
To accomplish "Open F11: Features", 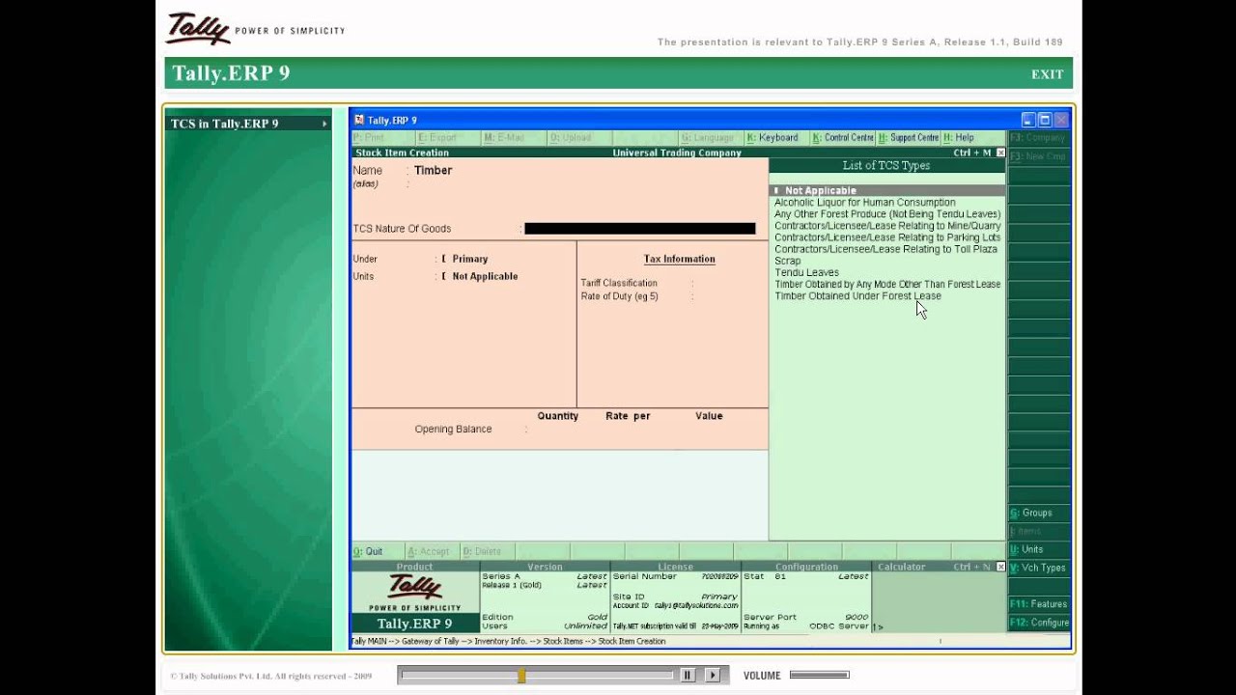I will [1038, 604].
